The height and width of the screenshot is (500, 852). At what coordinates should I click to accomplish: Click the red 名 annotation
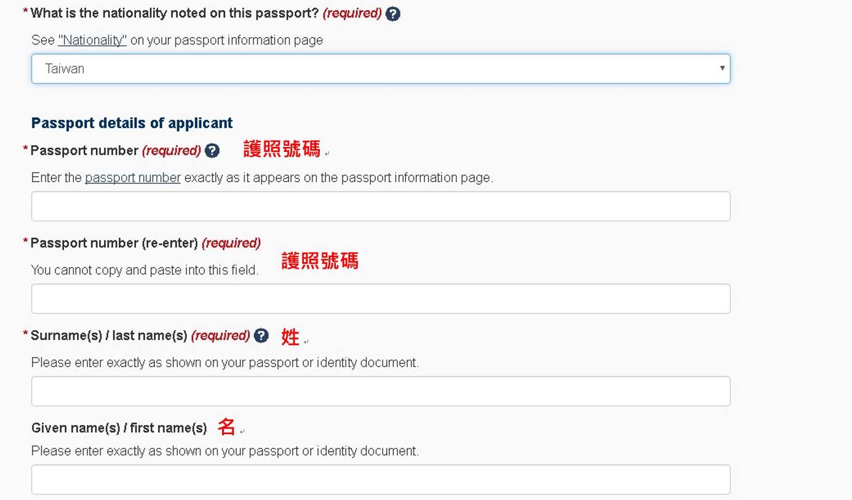click(226, 427)
